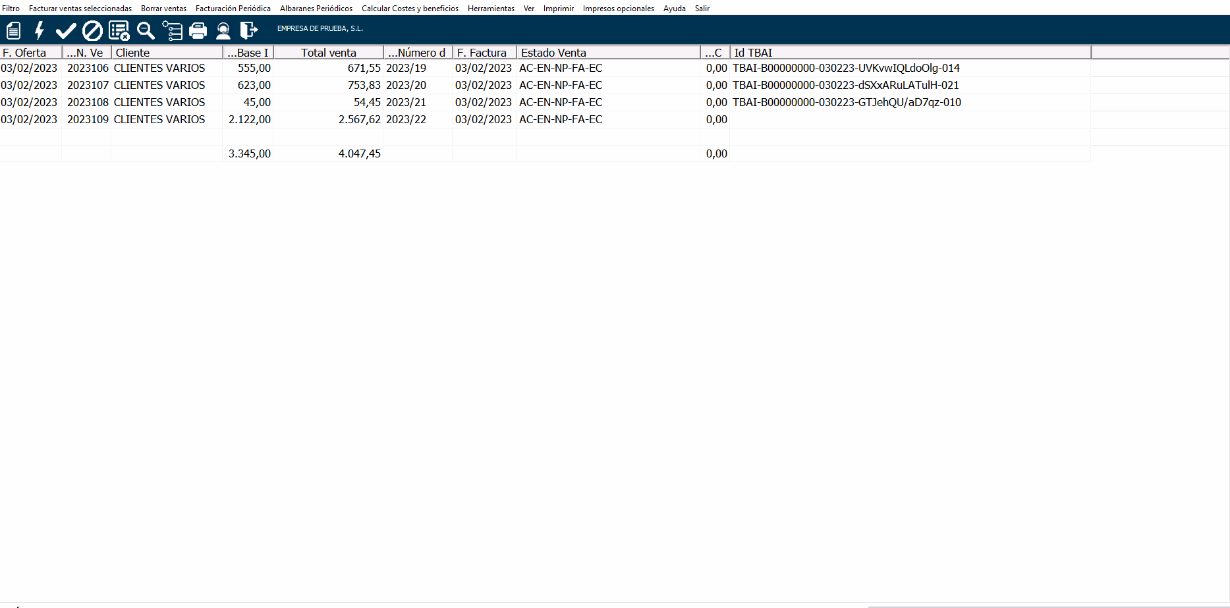Click the lightning bolt quick action icon
The width and height of the screenshot is (1230, 608).
tap(40, 30)
